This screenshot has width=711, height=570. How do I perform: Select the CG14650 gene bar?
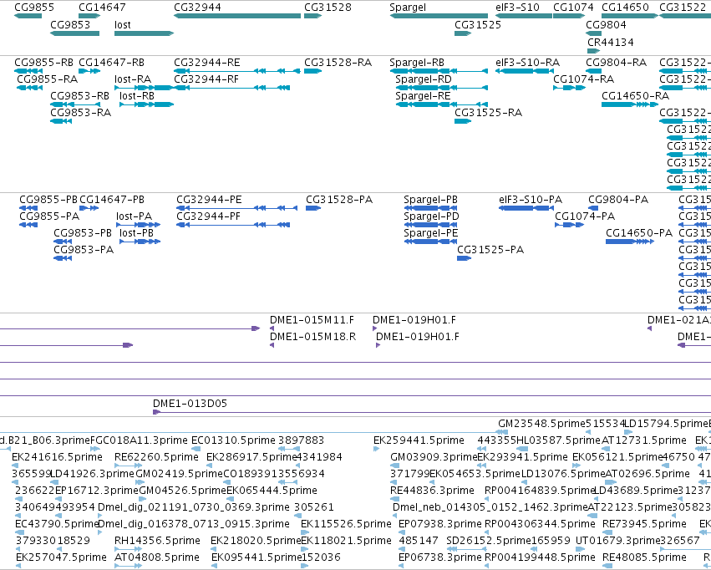(630, 16)
